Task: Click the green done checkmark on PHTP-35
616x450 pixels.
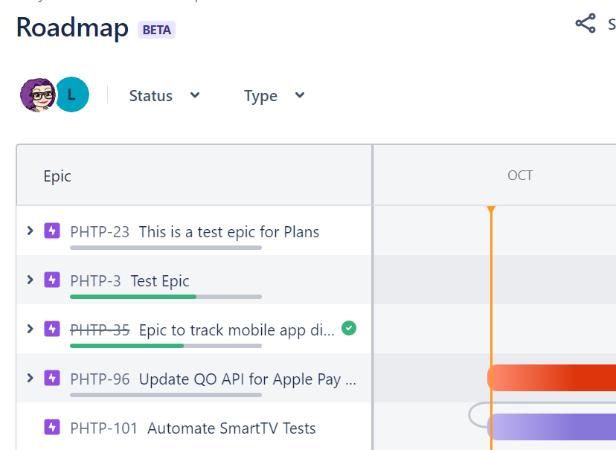Action: (349, 328)
